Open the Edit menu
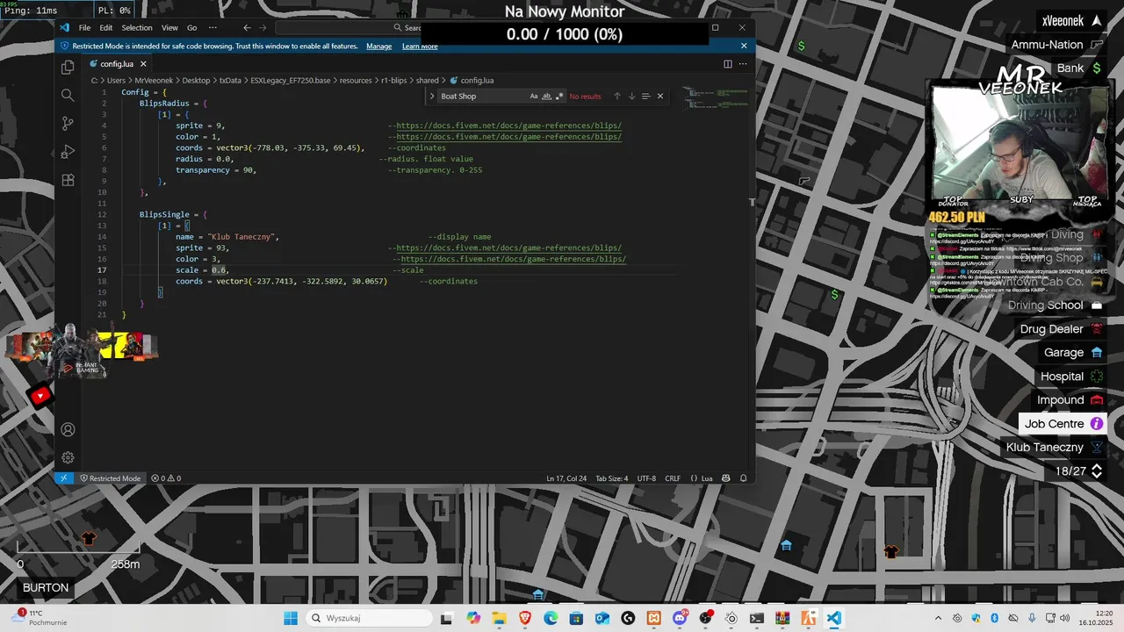 click(x=106, y=27)
